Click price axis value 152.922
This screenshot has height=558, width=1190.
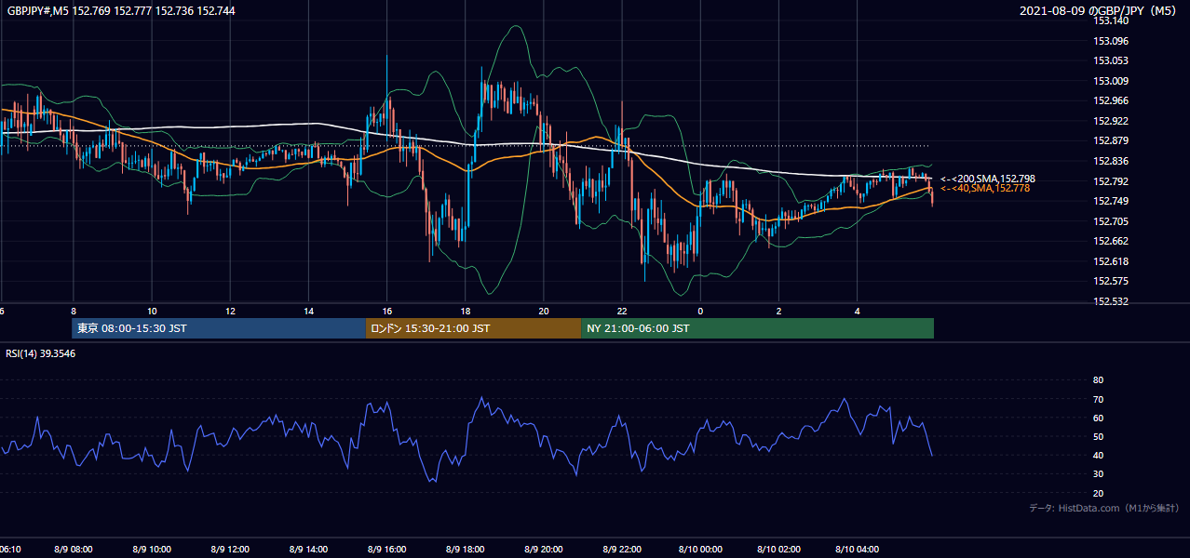click(x=1110, y=121)
